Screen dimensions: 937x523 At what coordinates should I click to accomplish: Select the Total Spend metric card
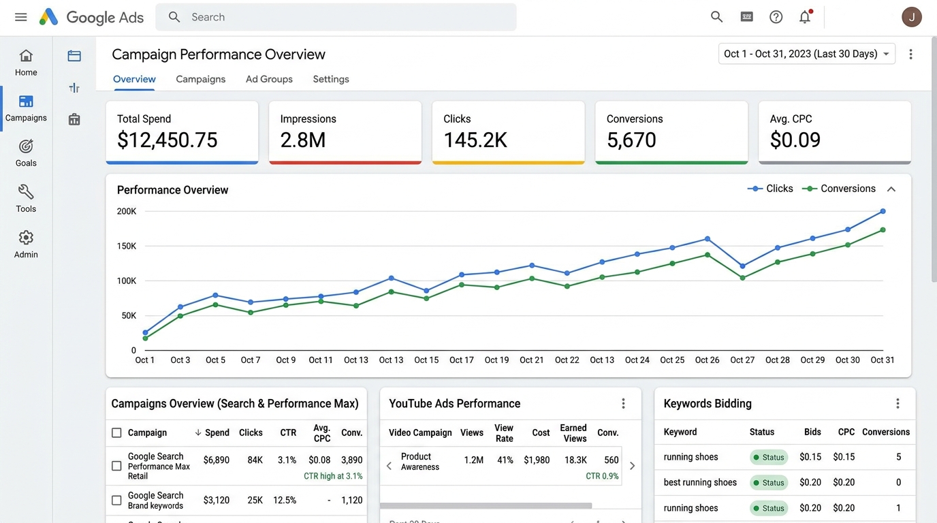click(x=182, y=133)
